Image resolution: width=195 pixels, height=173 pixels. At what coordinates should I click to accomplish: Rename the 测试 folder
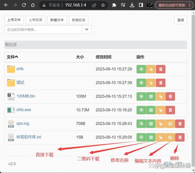click(x=151, y=83)
